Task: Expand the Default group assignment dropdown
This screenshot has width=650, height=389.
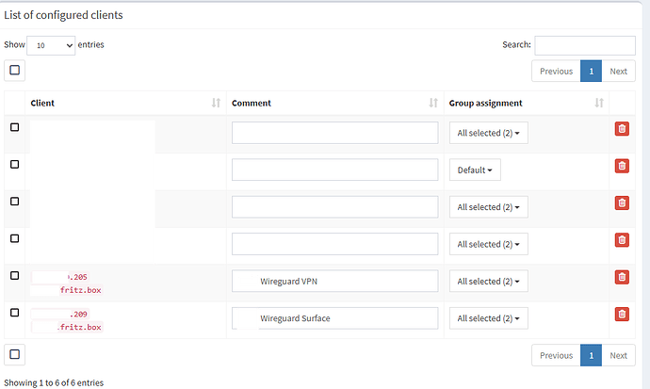Action: (475, 170)
